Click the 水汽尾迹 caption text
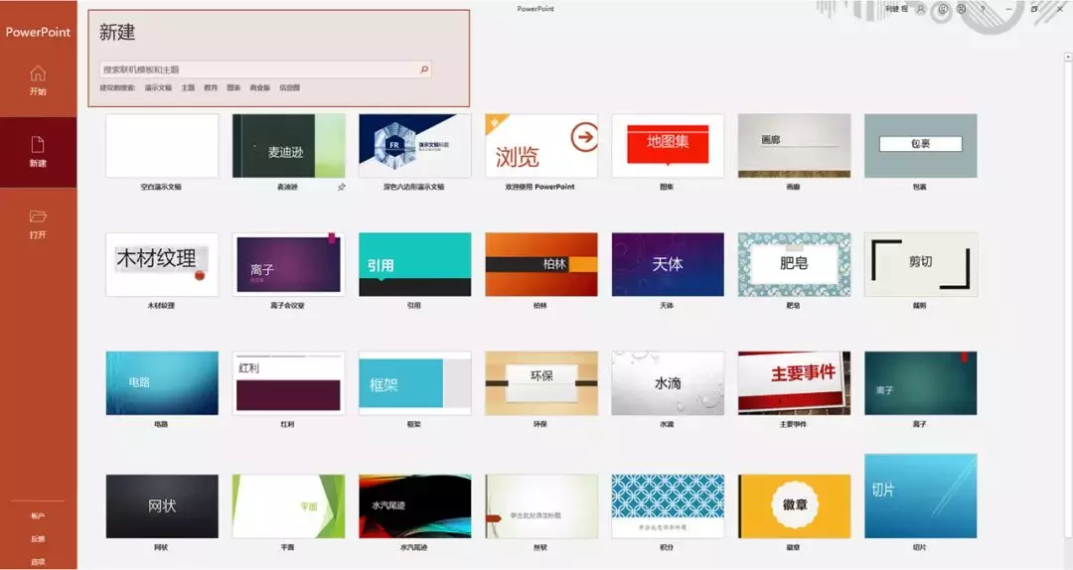 pos(414,547)
